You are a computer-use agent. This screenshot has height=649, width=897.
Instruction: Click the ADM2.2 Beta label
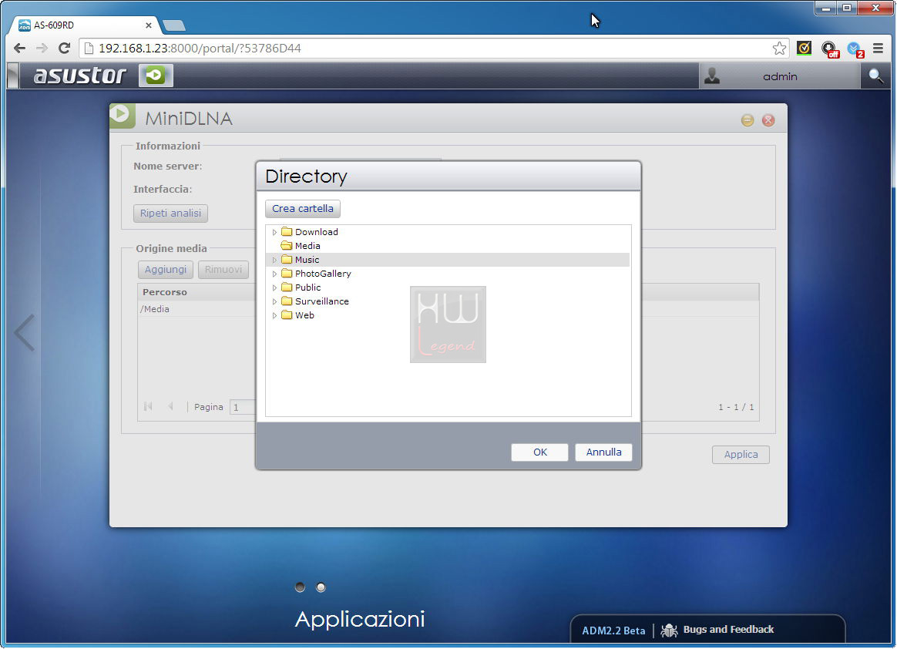613,631
